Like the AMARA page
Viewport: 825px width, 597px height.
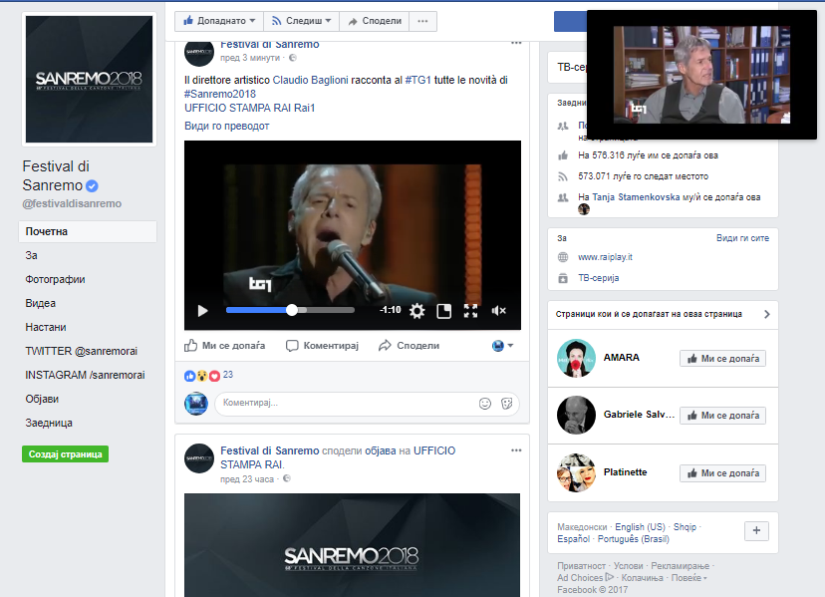[722, 358]
